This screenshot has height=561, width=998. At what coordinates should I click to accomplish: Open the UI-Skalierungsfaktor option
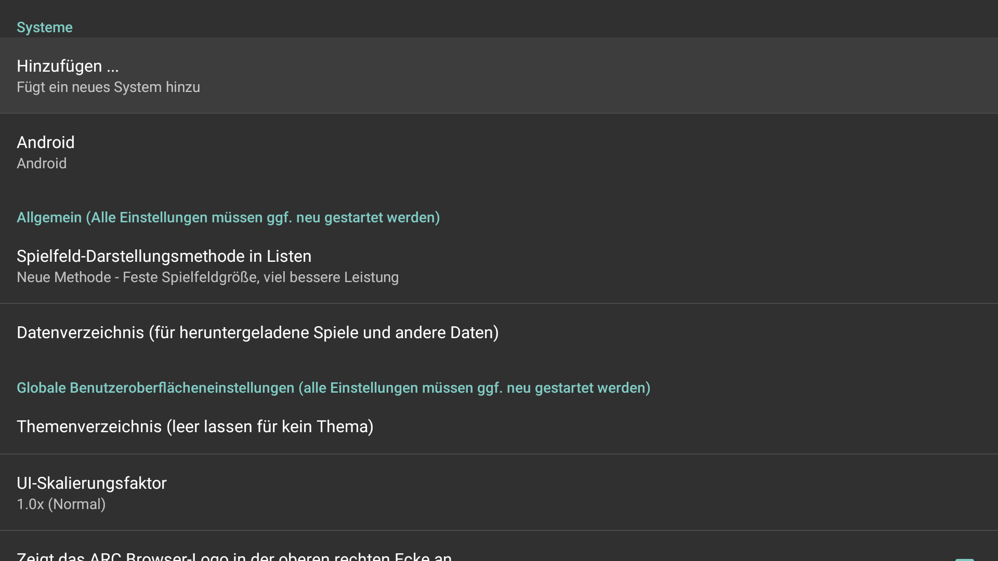pyautogui.click(x=499, y=492)
